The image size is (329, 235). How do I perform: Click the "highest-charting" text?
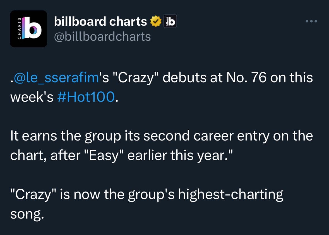[230, 194]
